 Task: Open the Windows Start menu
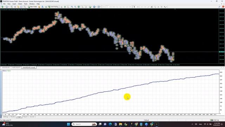[x=69, y=124]
